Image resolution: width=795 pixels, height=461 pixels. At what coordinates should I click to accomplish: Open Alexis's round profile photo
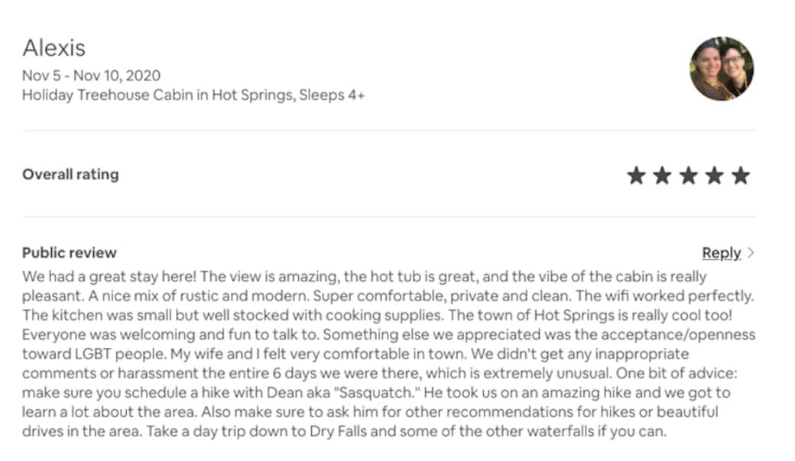click(722, 69)
